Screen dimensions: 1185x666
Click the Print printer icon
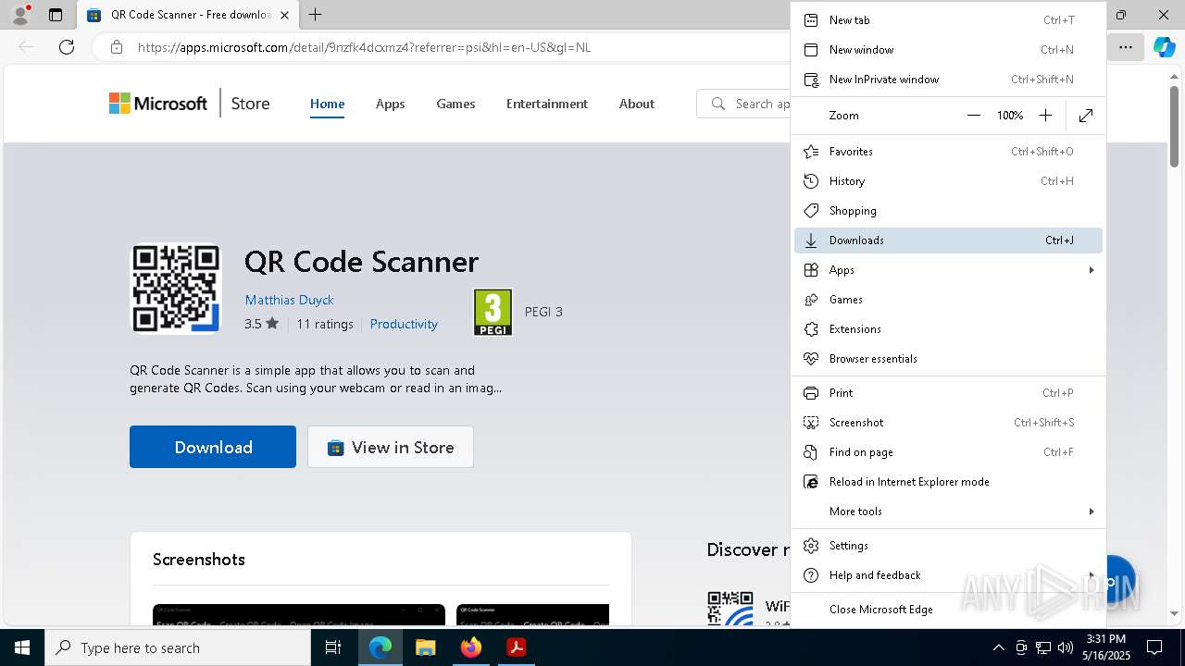pyautogui.click(x=811, y=393)
